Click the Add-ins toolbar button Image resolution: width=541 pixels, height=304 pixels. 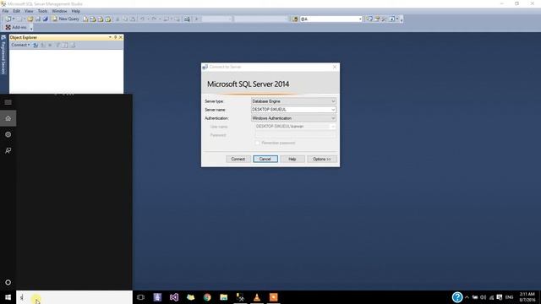point(16,27)
